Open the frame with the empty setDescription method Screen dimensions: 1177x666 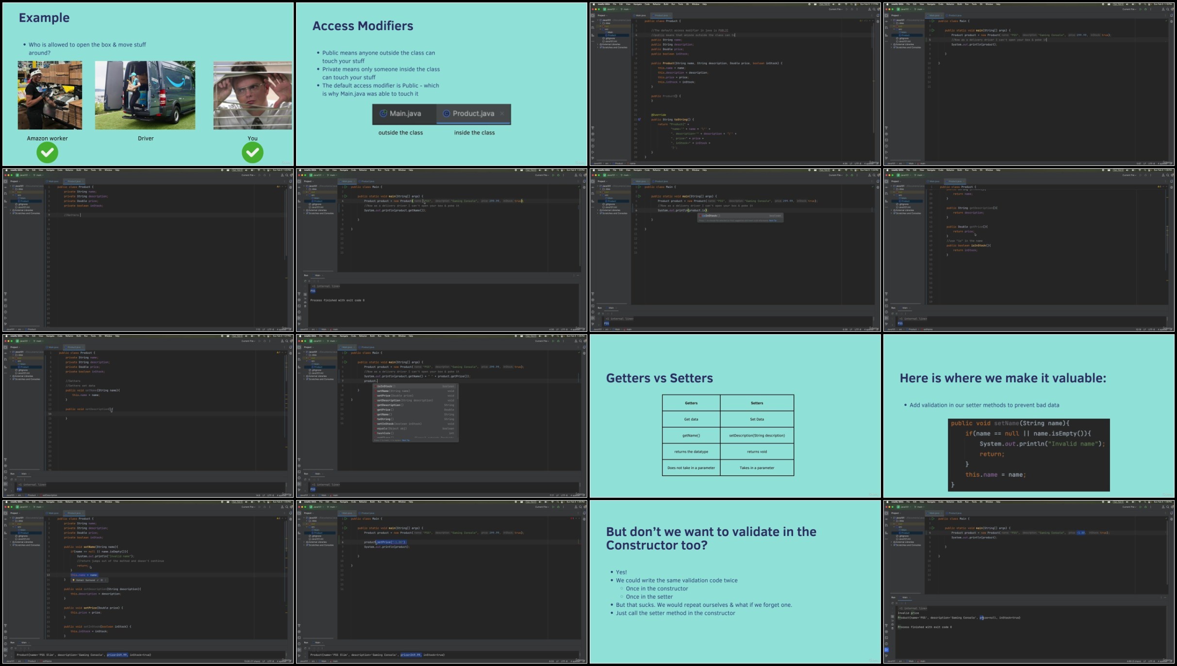148,416
